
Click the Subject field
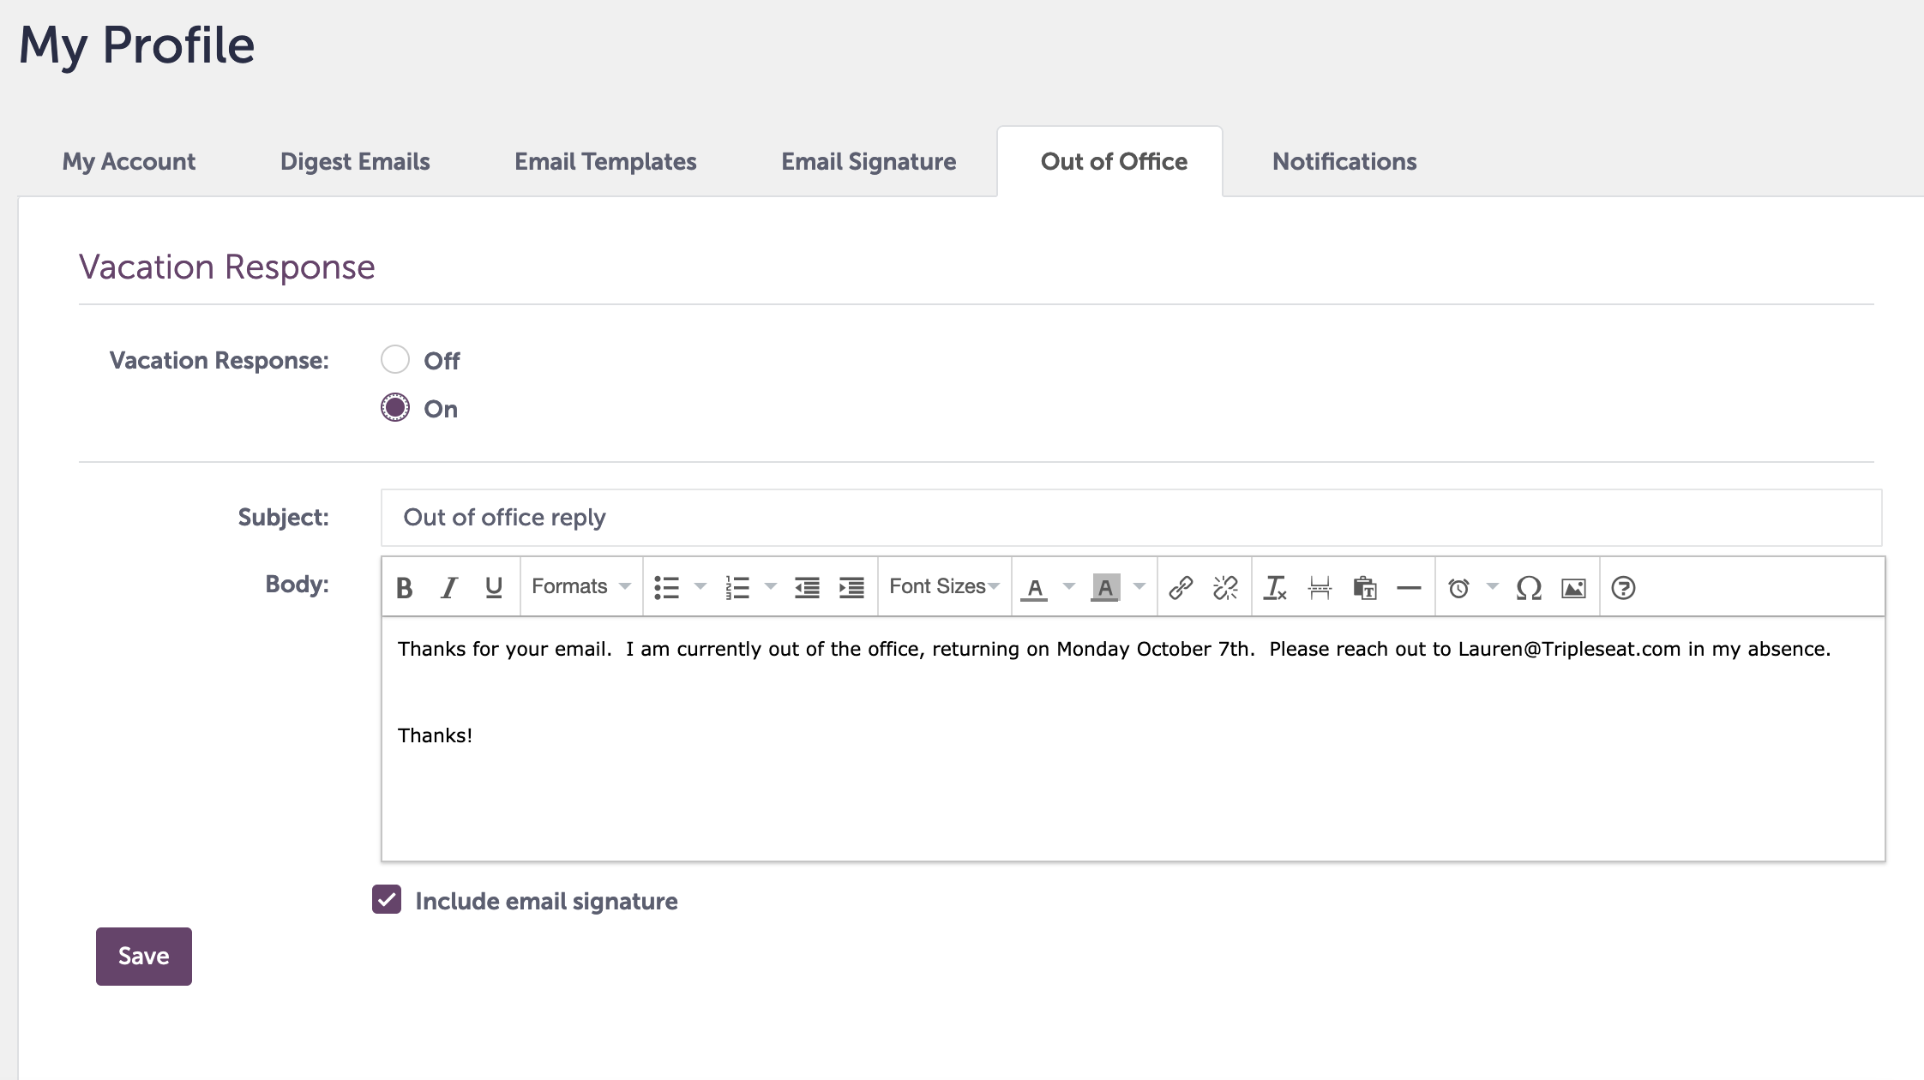(1131, 518)
